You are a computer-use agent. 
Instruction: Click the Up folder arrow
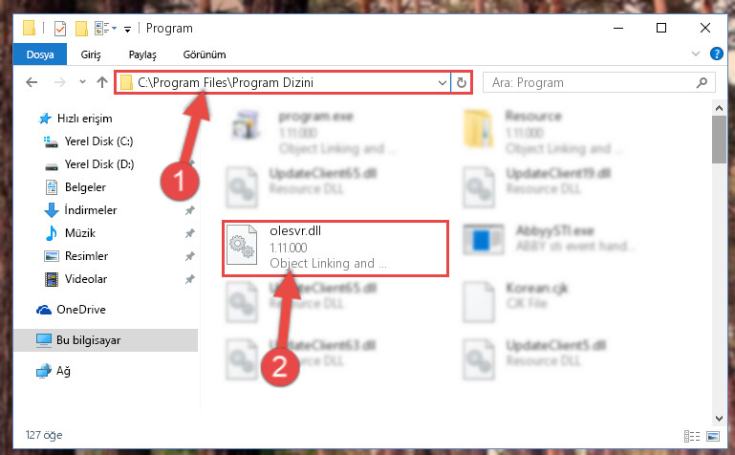coord(101,82)
